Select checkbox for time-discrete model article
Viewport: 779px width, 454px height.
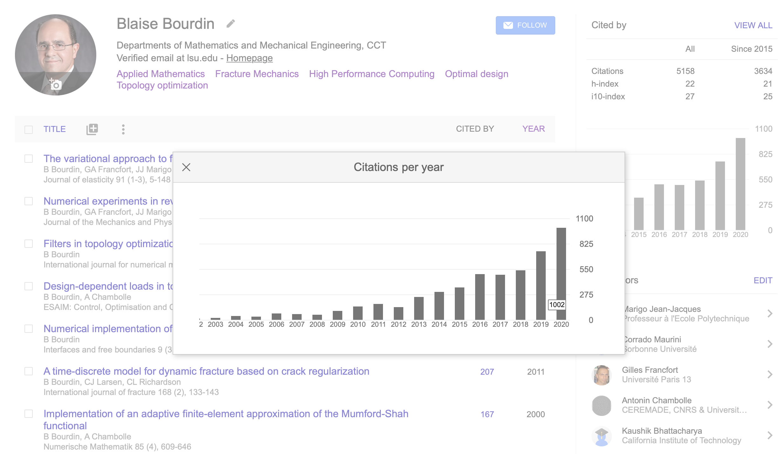(x=29, y=371)
